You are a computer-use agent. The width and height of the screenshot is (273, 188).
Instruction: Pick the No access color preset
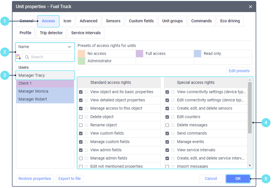point(81,53)
